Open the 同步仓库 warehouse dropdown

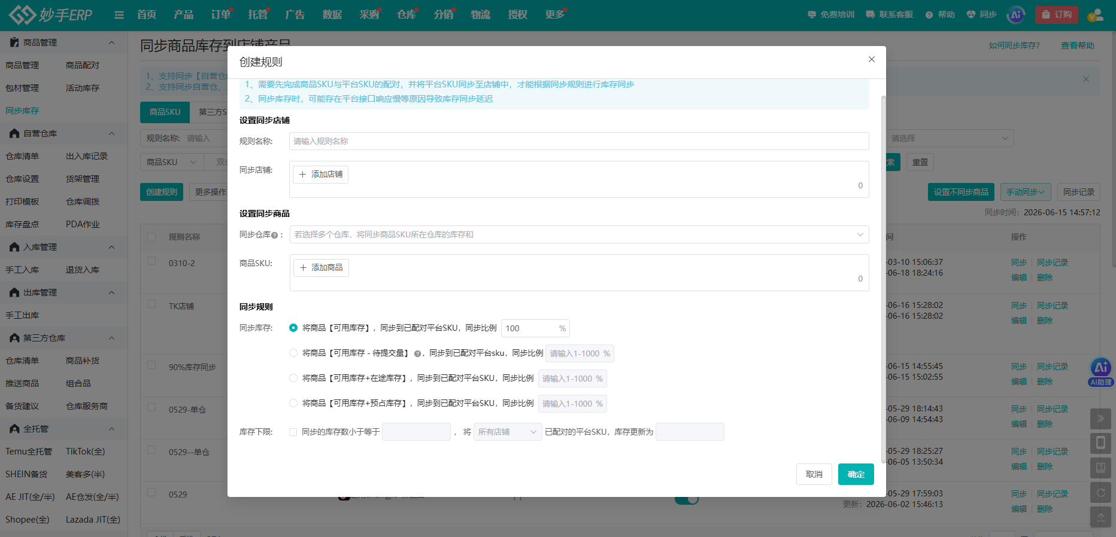point(579,234)
